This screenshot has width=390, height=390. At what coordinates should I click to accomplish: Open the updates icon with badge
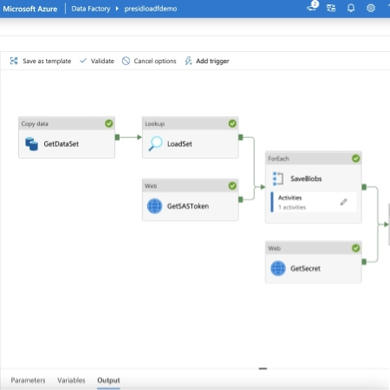pos(312,6)
